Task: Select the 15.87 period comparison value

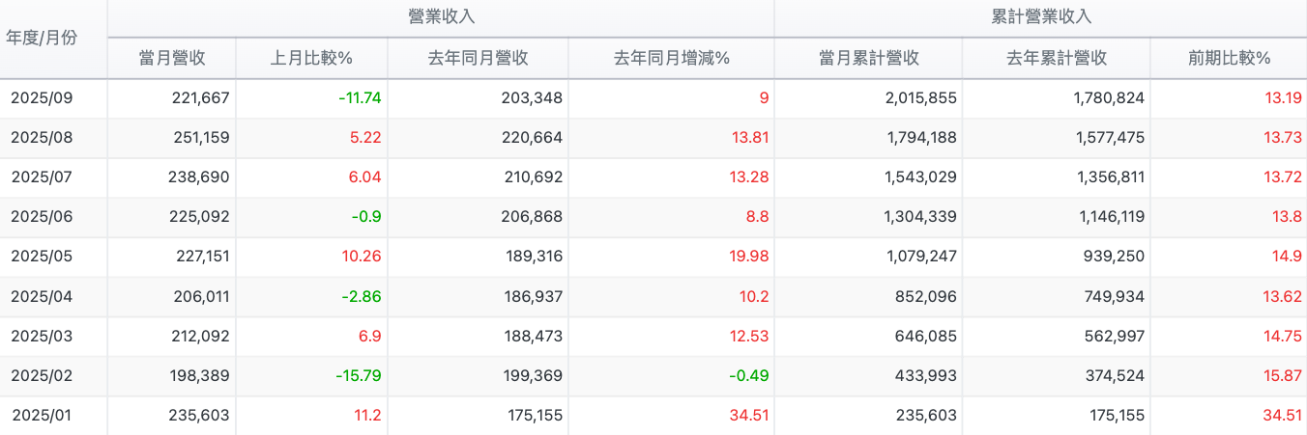Action: click(1281, 376)
